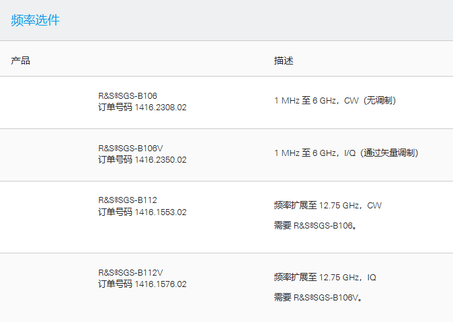Viewport: 453px width, 322px height.
Task: Click the 频率选件 section heading
Action: tap(35, 20)
